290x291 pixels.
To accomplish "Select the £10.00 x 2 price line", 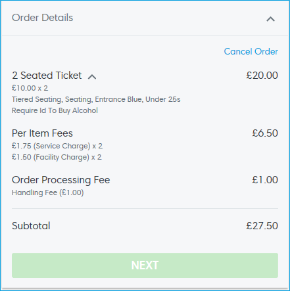I will 30,88.
